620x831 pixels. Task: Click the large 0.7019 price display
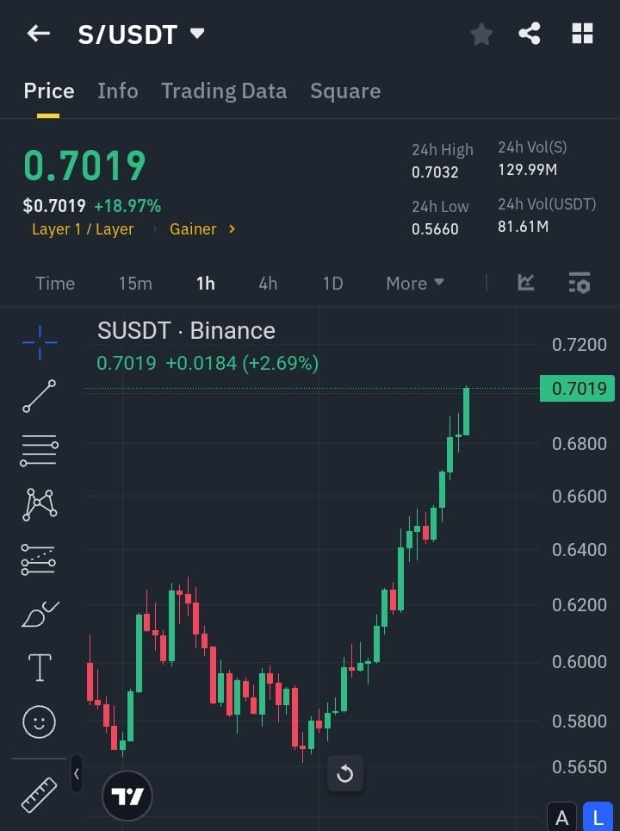(84, 166)
